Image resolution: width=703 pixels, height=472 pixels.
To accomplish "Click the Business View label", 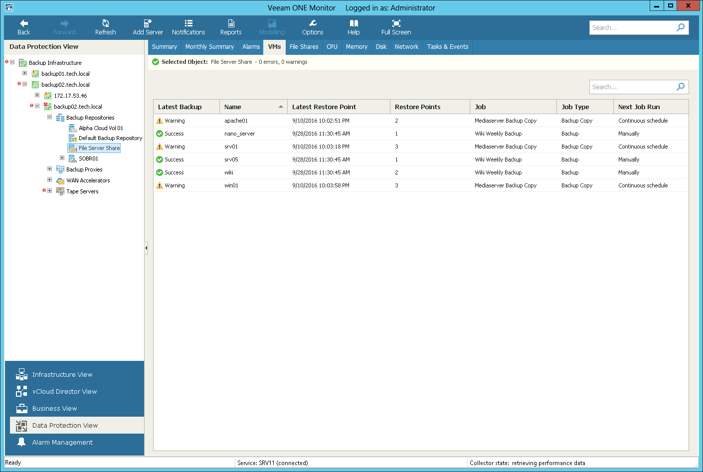I will 54,408.
